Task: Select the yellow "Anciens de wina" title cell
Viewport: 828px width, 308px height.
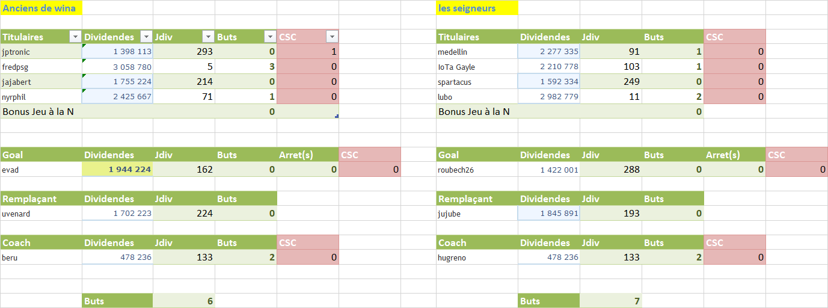Action: pyautogui.click(x=41, y=8)
